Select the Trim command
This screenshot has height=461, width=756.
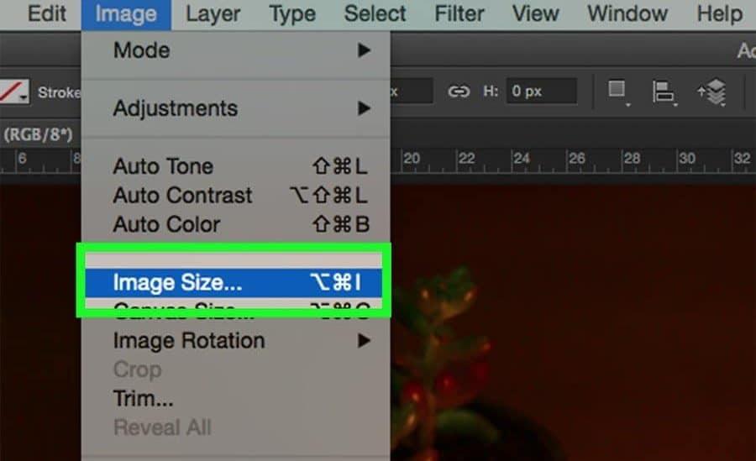[x=143, y=399]
